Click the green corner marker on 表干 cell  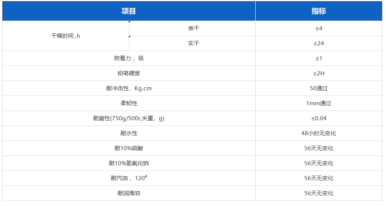(x=130, y=22)
